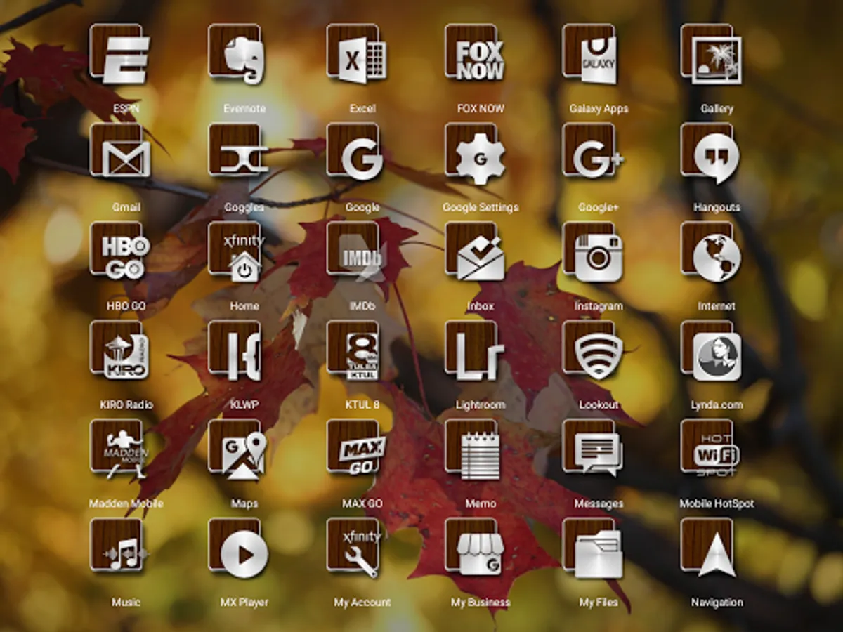Open My Files folder icon

pyautogui.click(x=592, y=549)
